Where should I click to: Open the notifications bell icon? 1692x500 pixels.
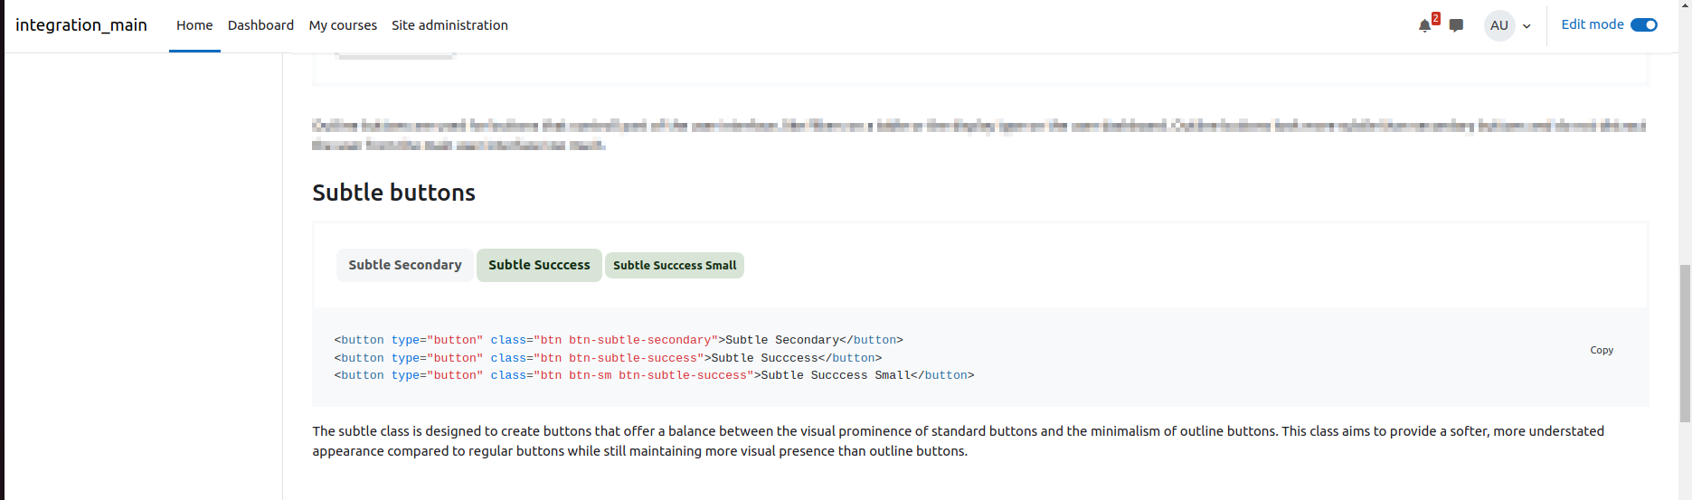pos(1424,25)
